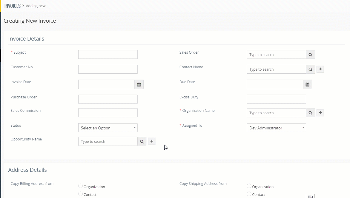Add new contact with plus icon
Viewport: 350px width, 198px height.
tap(320, 69)
